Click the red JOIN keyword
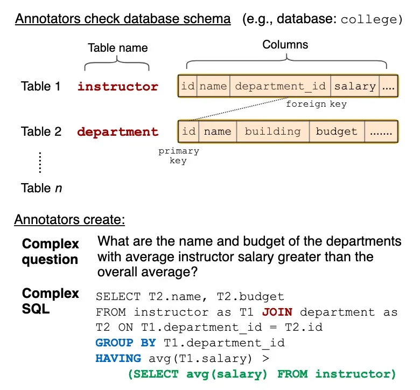The image size is (420, 390). point(277,312)
